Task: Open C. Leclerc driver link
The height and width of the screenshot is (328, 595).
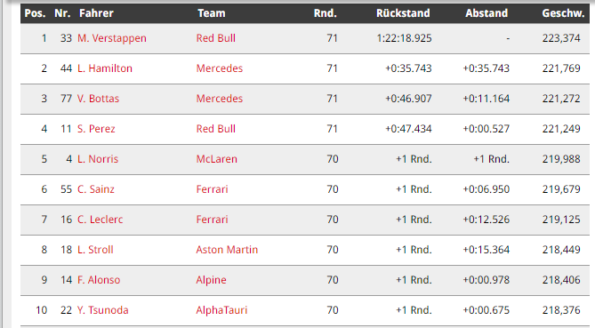Action: tap(101, 220)
